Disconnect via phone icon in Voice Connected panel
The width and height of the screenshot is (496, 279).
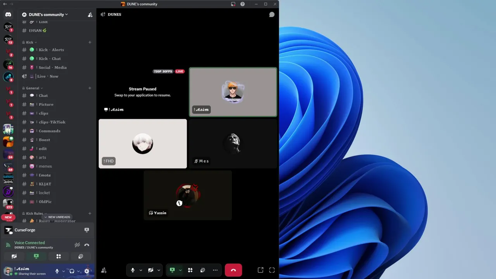87,245
